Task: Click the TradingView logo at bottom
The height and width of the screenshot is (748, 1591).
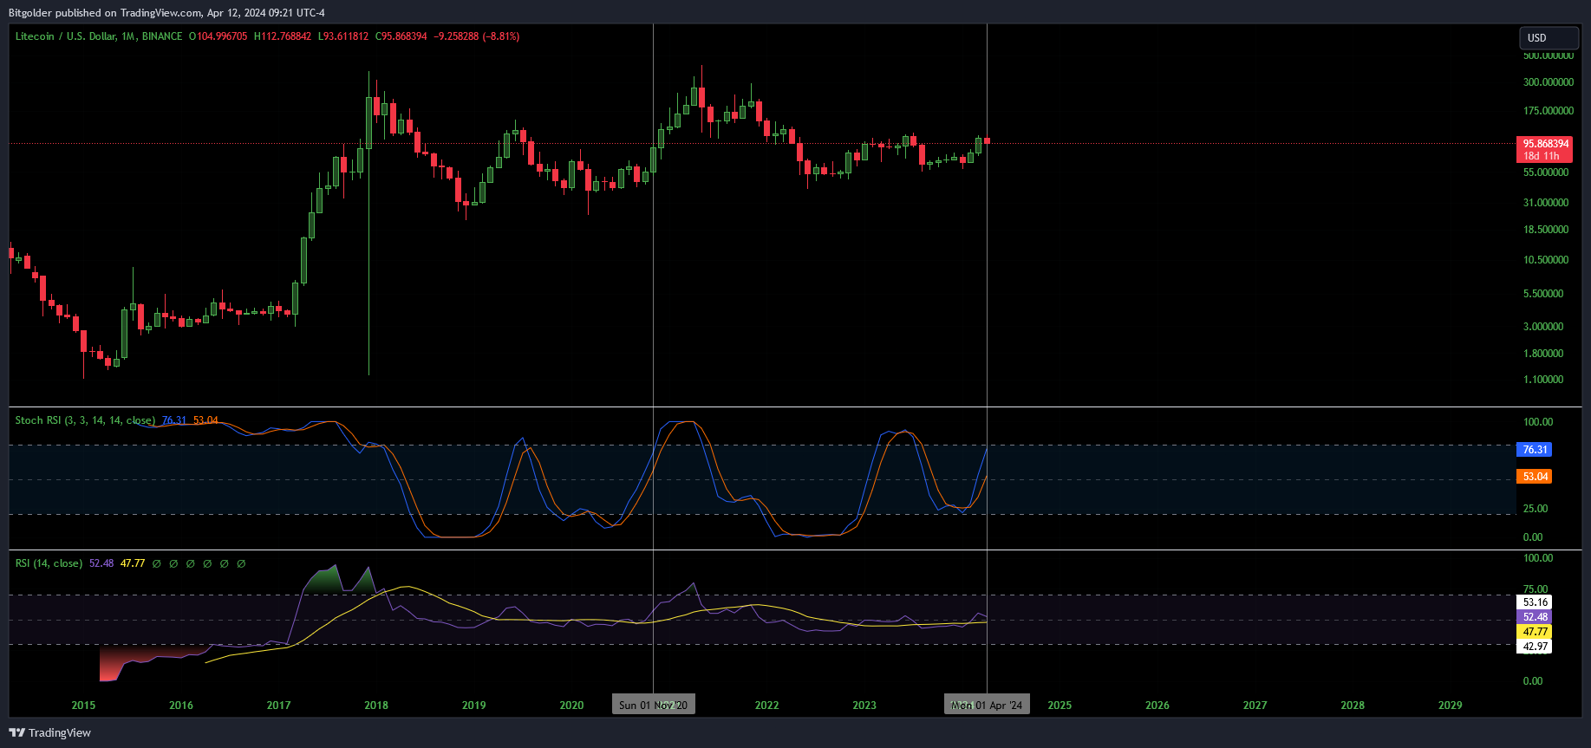Action: point(50,732)
